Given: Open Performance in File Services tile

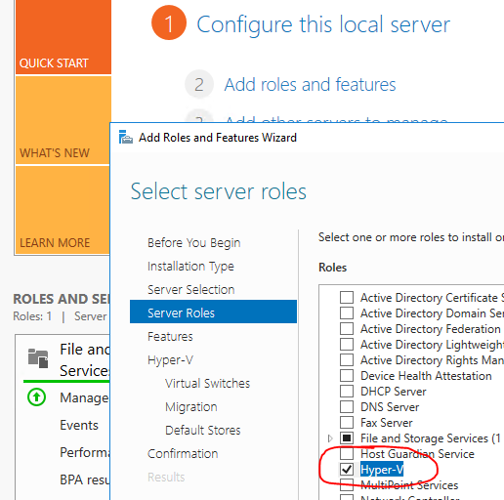Looking at the screenshot, I should (85, 452).
